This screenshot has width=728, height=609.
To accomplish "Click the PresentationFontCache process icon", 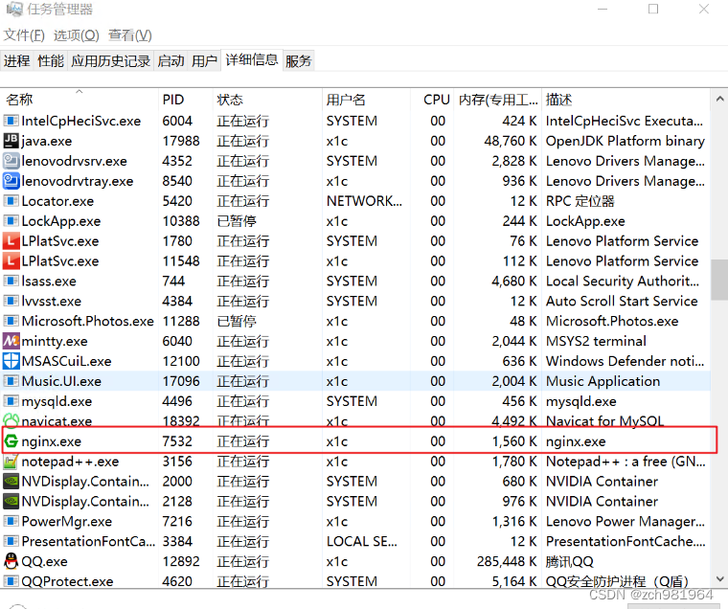I will (x=11, y=541).
